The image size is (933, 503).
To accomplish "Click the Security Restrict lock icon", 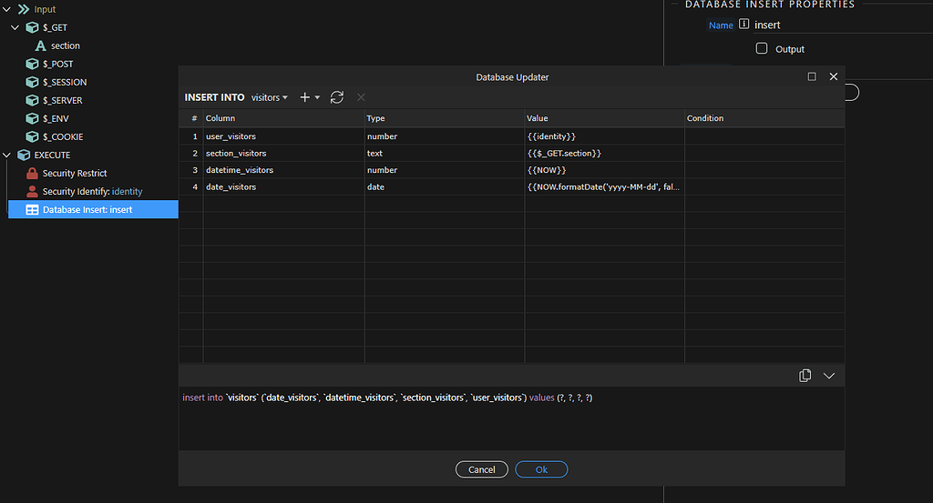I will [x=32, y=174].
